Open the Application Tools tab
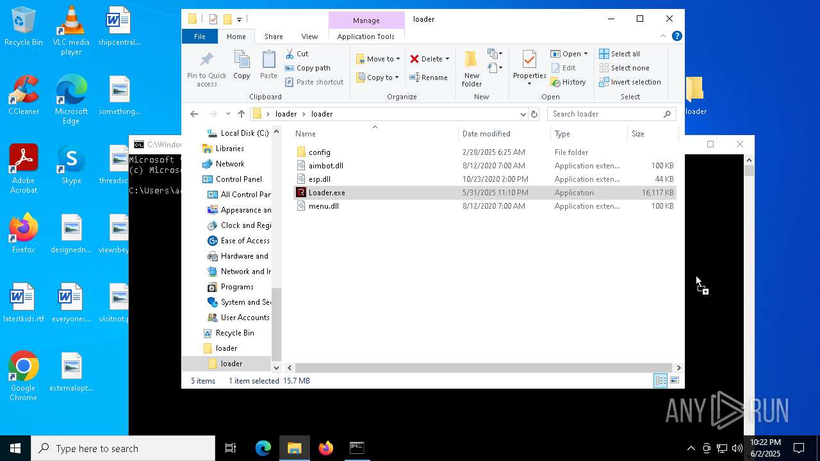 pyautogui.click(x=366, y=36)
